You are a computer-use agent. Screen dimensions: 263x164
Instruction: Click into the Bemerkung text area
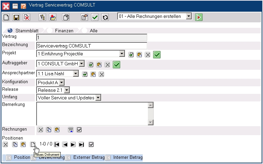coord(92,113)
